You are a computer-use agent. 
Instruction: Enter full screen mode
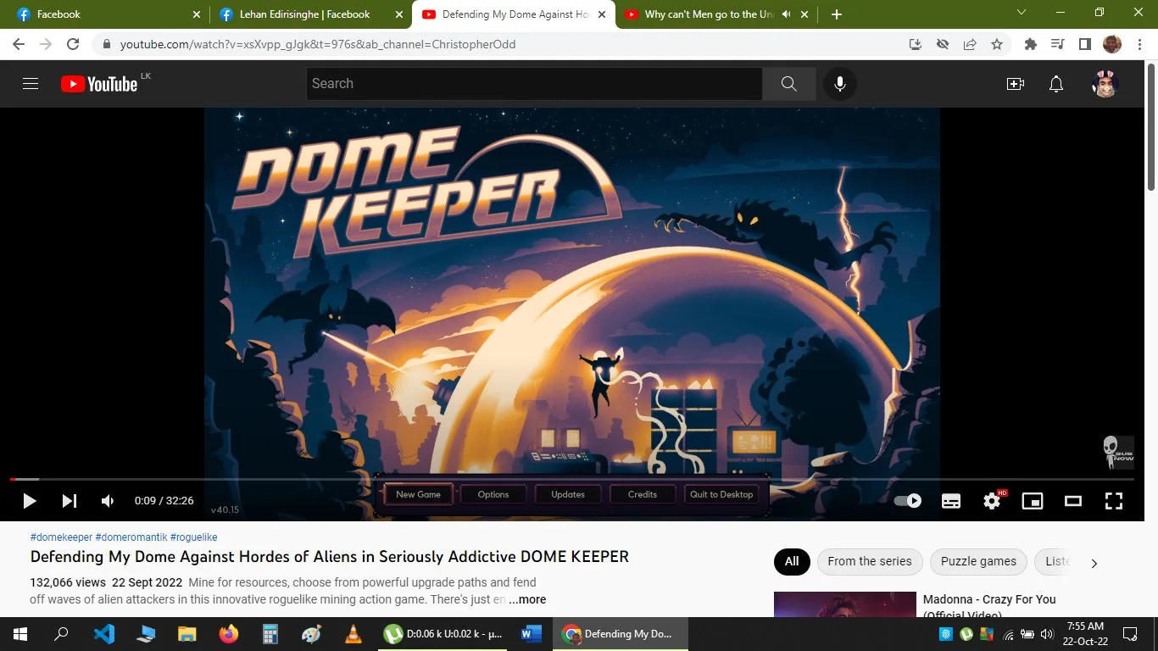coord(1114,501)
